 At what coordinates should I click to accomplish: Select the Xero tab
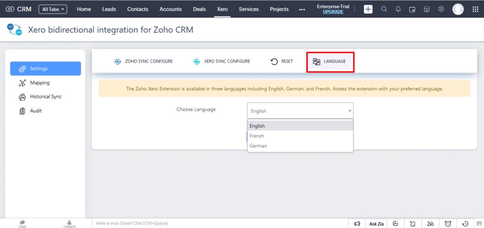click(222, 9)
